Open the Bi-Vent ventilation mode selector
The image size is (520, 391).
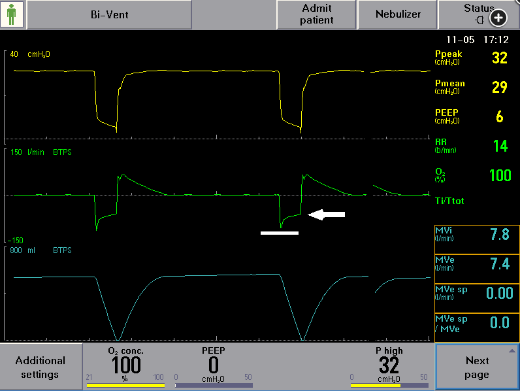pos(109,14)
